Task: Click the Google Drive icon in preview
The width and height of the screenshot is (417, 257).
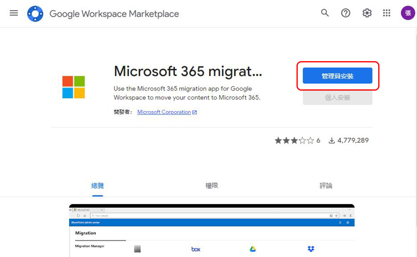Action: pyautogui.click(x=253, y=249)
